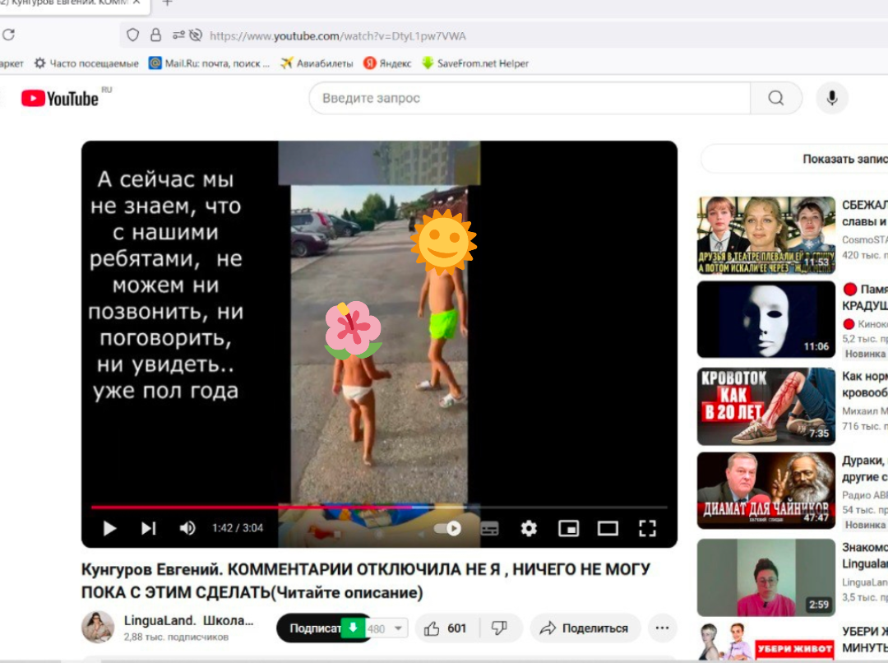Start voice search with the microphone
This screenshot has height=663, width=888.
pyautogui.click(x=833, y=97)
